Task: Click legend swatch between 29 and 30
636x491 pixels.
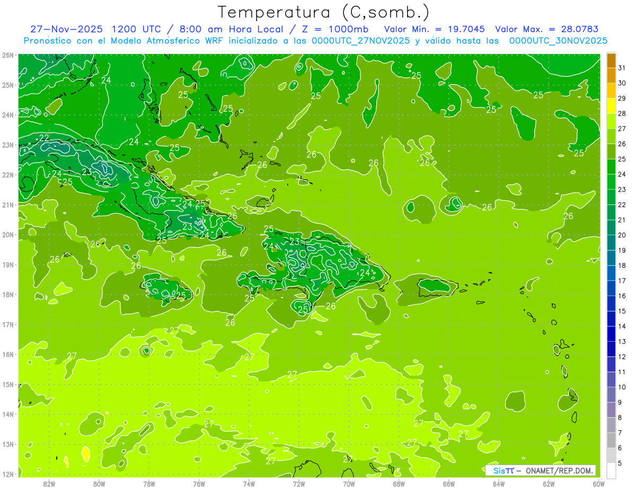Action: [611, 91]
